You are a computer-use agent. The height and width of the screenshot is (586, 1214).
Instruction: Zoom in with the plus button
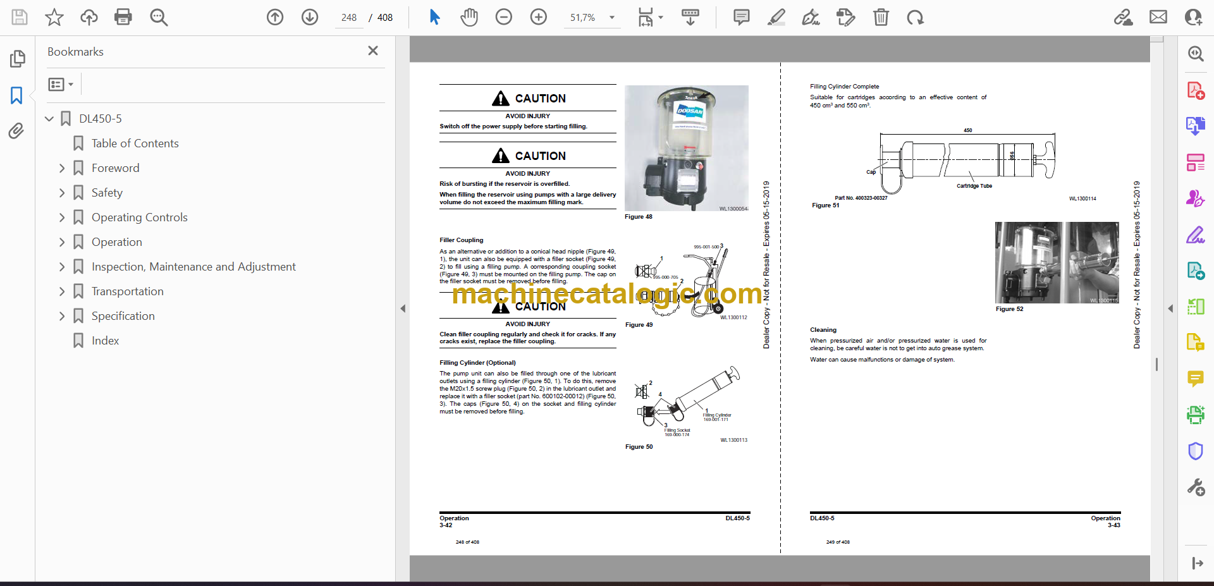pos(539,17)
